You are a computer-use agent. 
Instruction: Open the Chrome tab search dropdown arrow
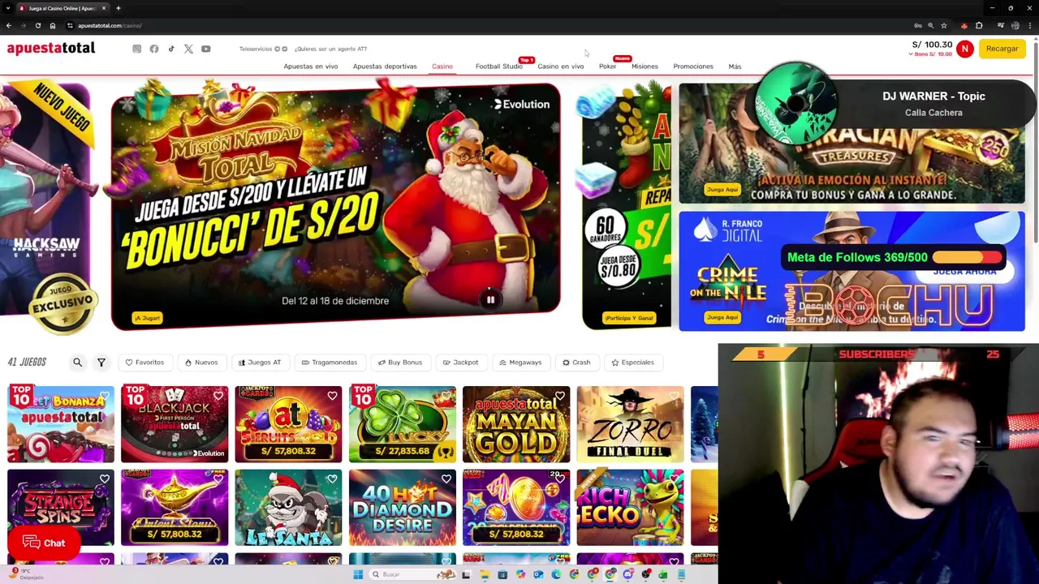(x=9, y=8)
